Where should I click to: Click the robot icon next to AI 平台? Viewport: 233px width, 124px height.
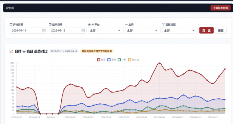[x=89, y=24]
